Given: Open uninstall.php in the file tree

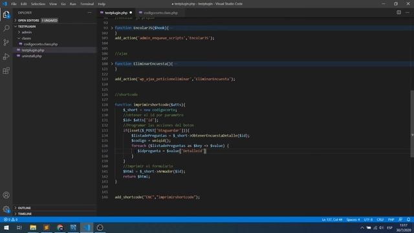Looking at the screenshot, I should point(32,56).
